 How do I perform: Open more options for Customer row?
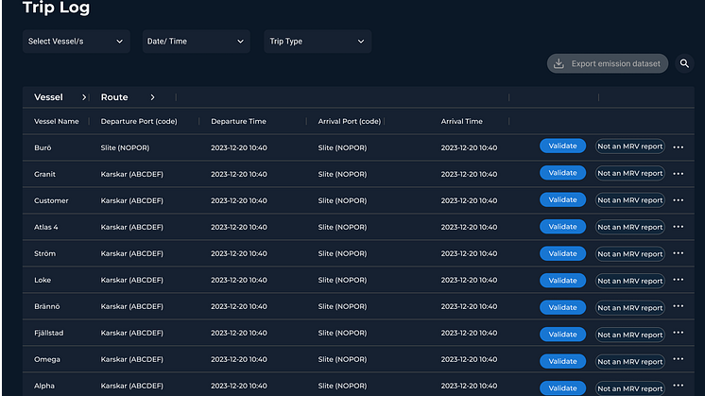click(678, 200)
